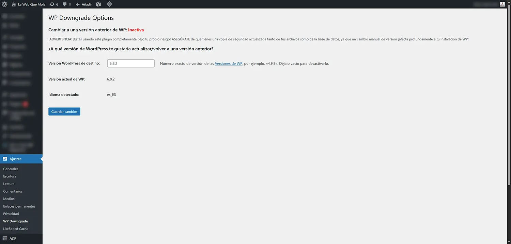Screen dimensions: 511x244
Task: Open the site via the home icon
Action: [x=14, y=4]
